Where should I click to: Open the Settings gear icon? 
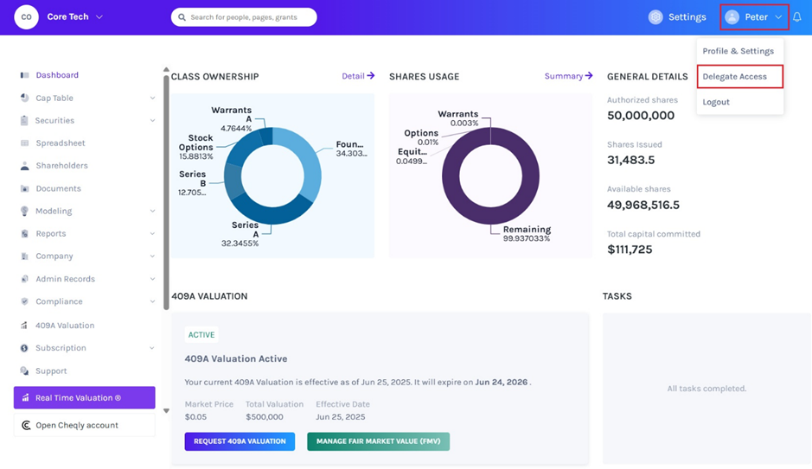pos(655,17)
